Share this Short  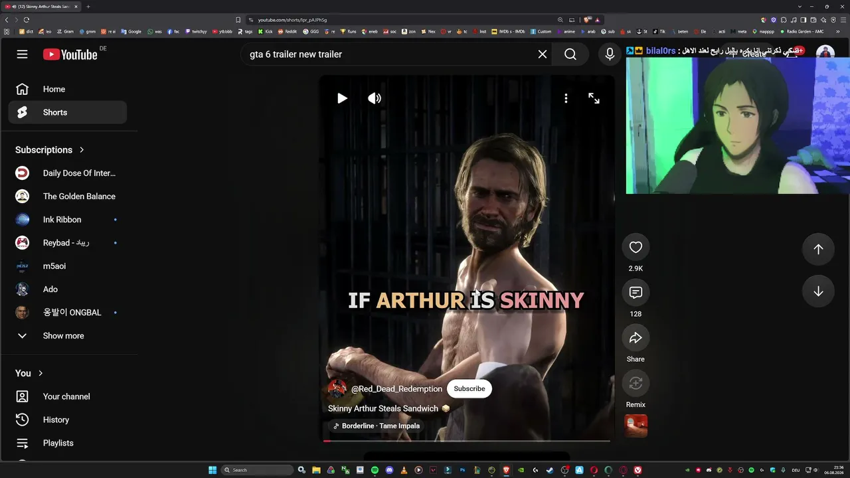tap(636, 338)
